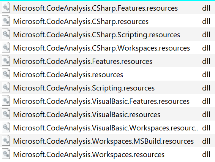Select file name Microsoft.CodeAnalysis.CSharp.Features.resources

pyautogui.click(x=95, y=8)
